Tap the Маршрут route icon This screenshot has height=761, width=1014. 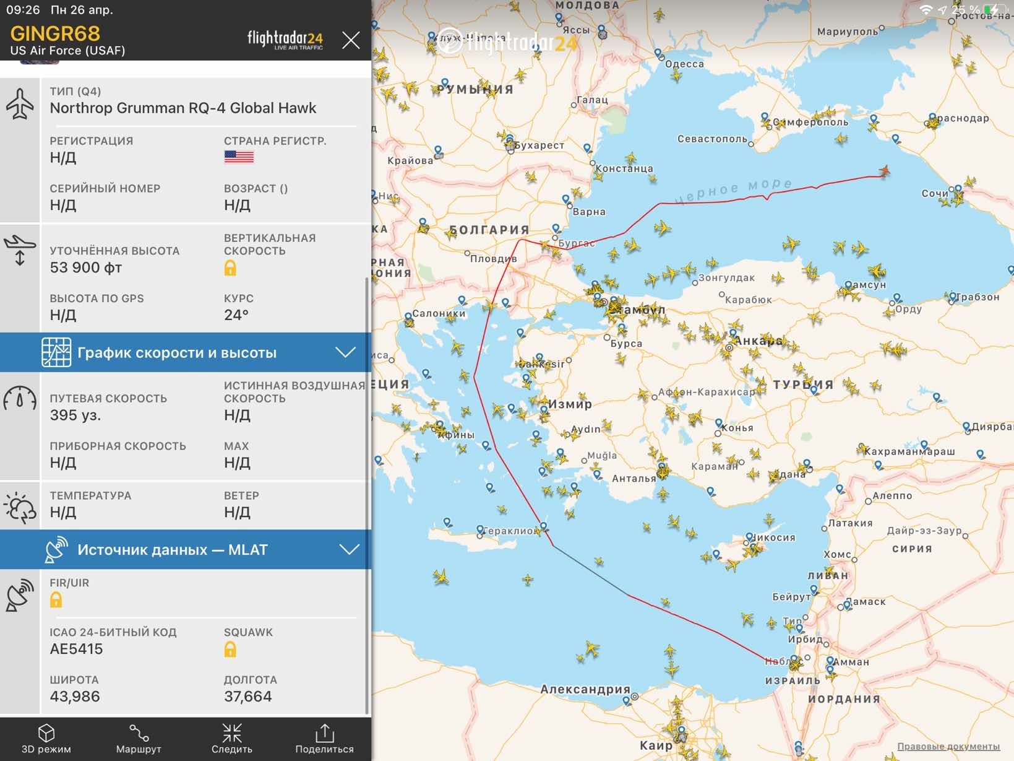(139, 739)
